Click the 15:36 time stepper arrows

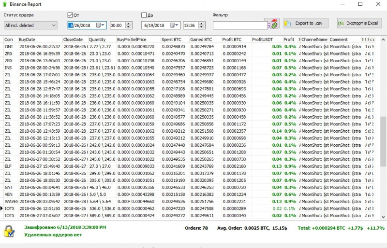point(201,26)
